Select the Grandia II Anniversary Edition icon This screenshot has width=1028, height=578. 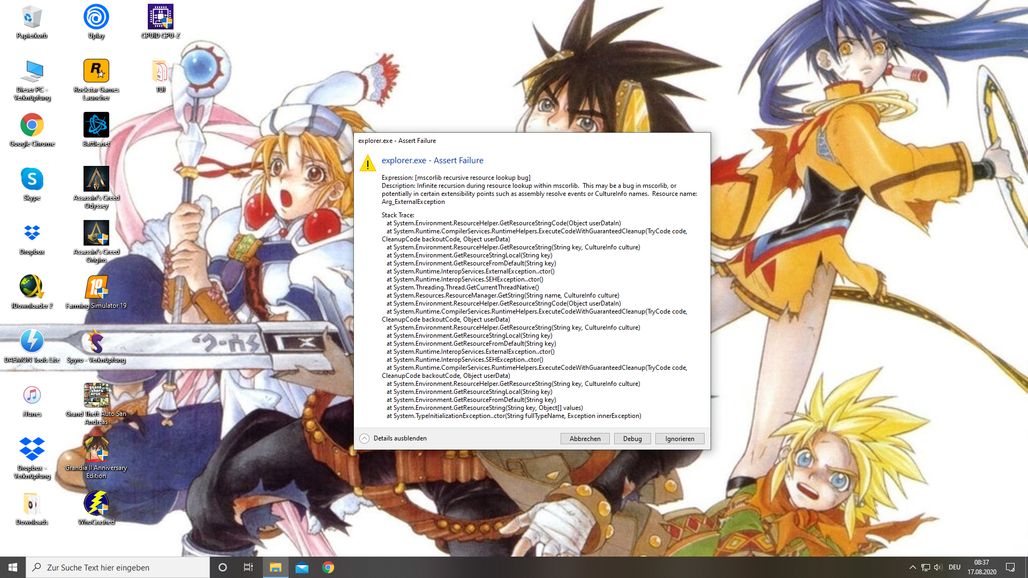click(x=96, y=450)
